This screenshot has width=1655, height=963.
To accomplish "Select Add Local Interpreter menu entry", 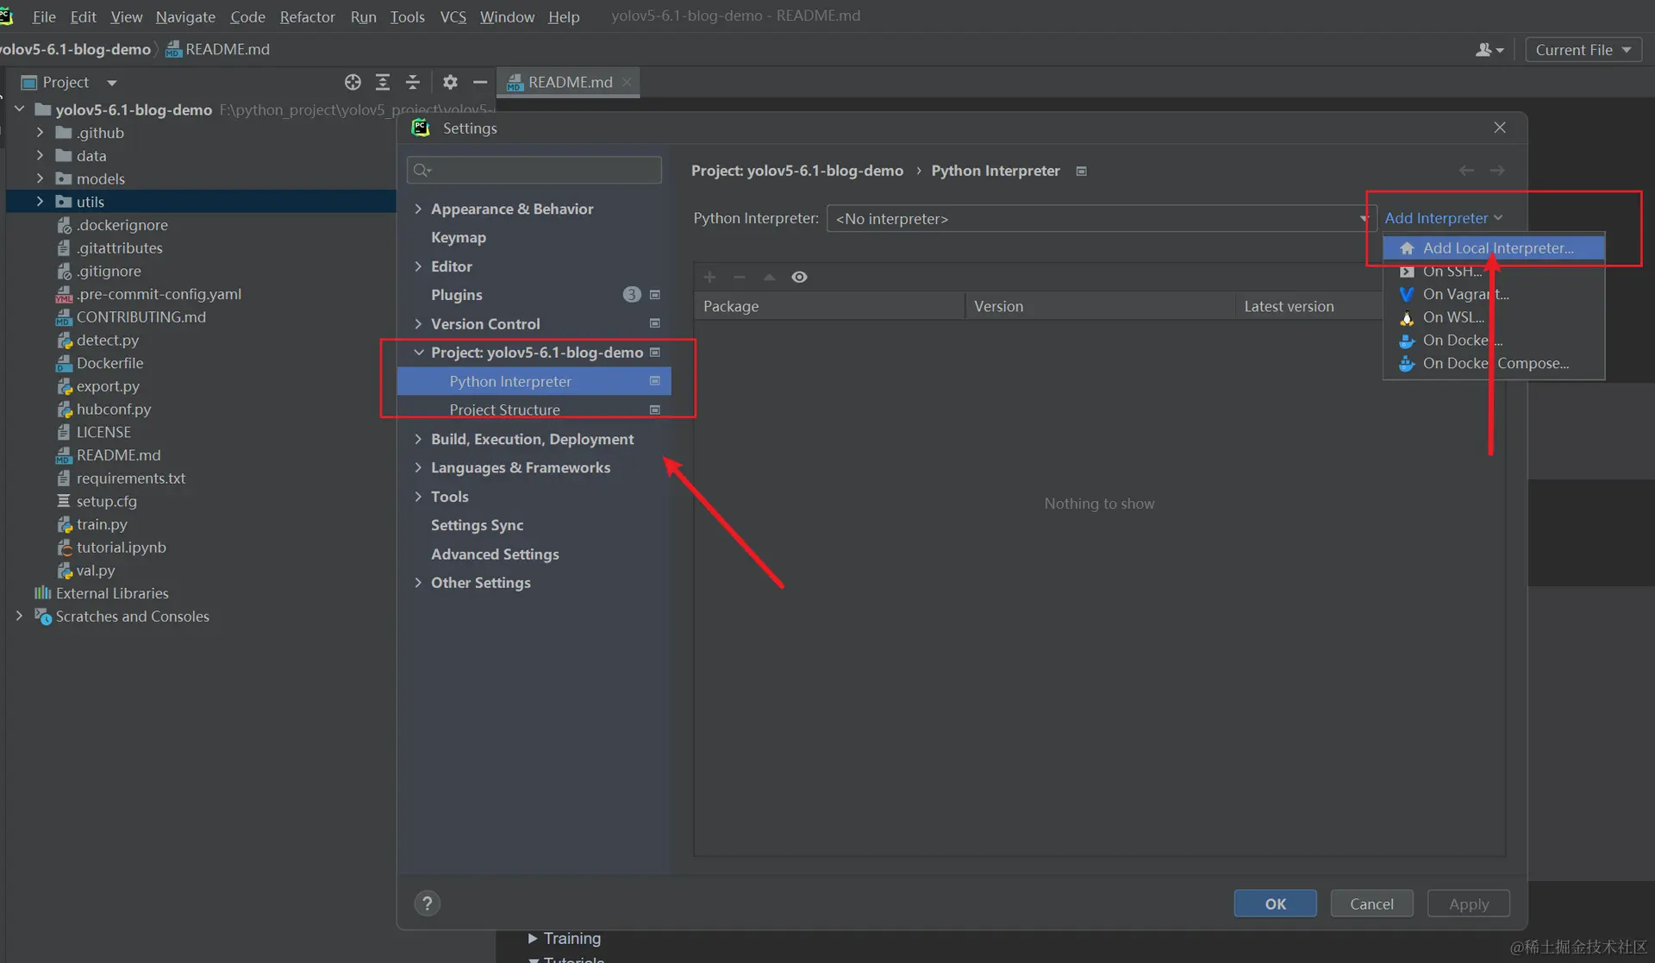I will (1497, 248).
